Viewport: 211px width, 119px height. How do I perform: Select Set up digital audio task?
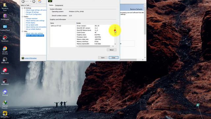[x=32, y=25]
